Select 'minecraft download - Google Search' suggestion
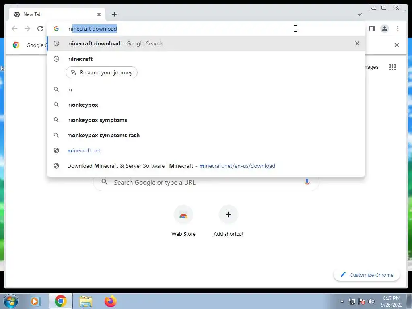The height and width of the screenshot is (309, 412). coord(206,43)
